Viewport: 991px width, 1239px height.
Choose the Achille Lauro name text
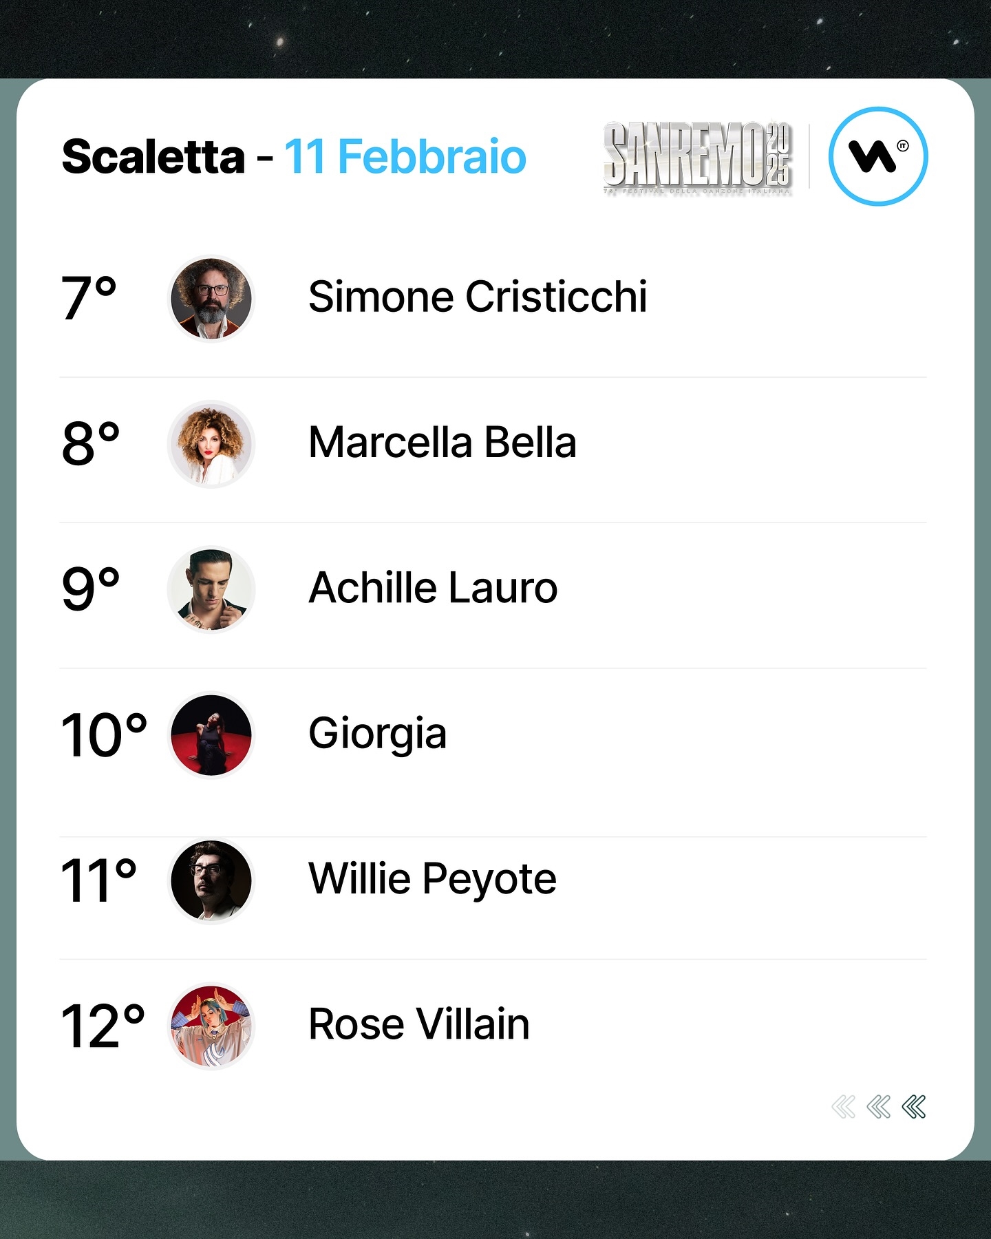point(433,587)
